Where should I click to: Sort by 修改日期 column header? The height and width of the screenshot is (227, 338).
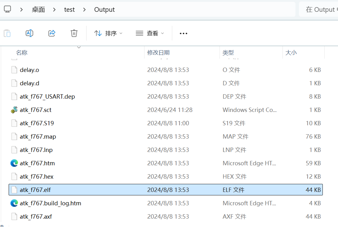(158, 53)
